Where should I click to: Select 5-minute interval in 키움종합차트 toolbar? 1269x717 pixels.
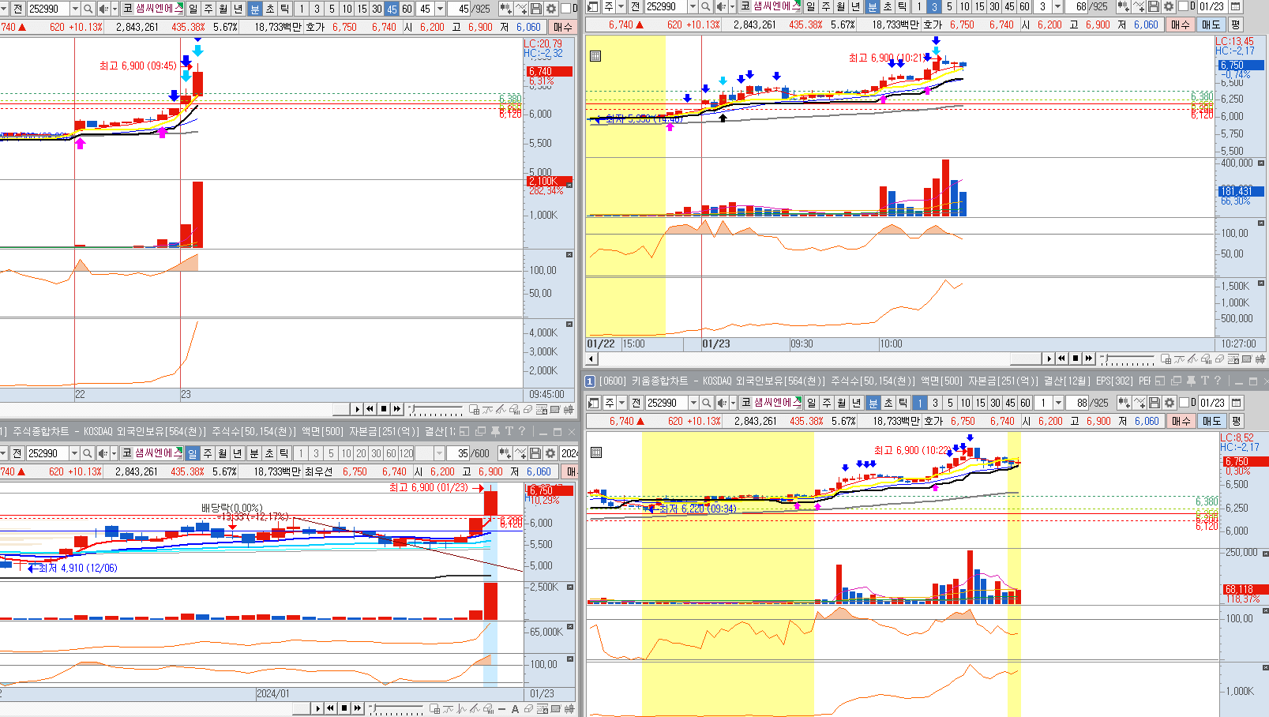pyautogui.click(x=950, y=403)
